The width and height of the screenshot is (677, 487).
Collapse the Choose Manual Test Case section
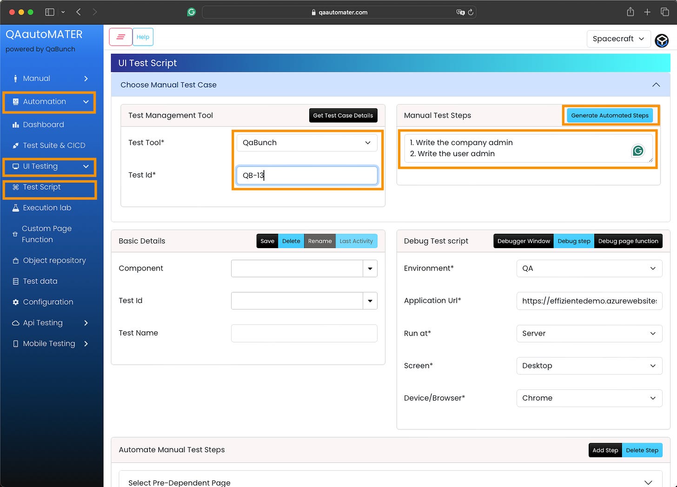click(x=656, y=85)
